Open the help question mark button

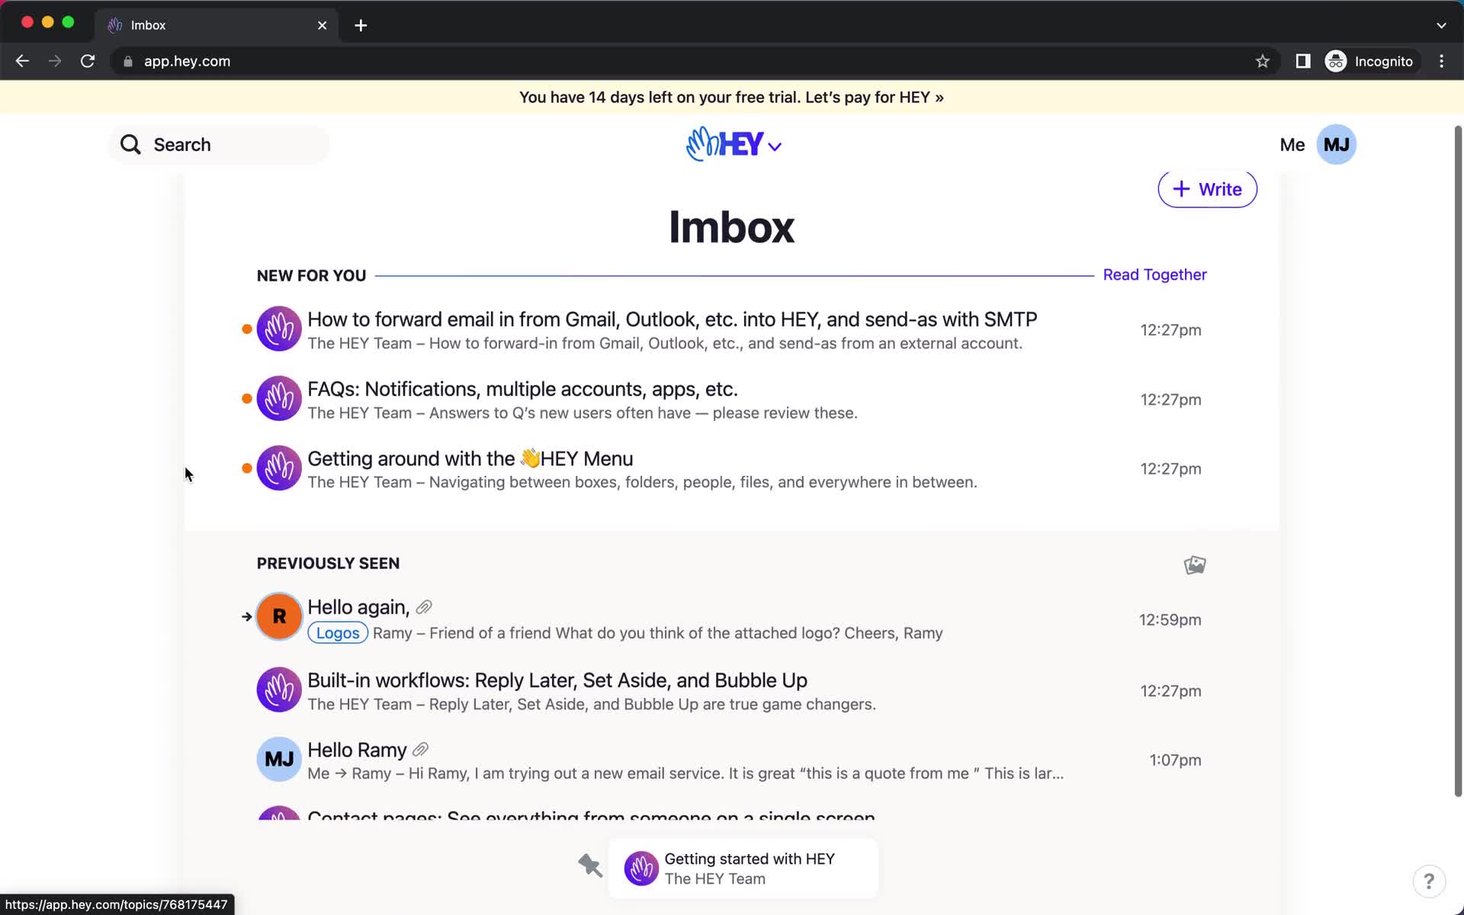[x=1428, y=881]
